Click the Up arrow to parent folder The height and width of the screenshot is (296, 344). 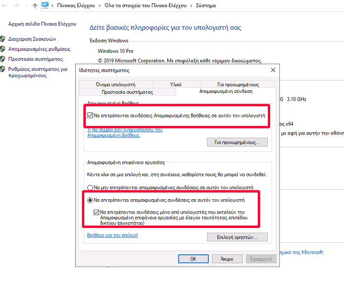coord(35,6)
